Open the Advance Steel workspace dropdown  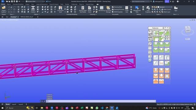(35, 1)
